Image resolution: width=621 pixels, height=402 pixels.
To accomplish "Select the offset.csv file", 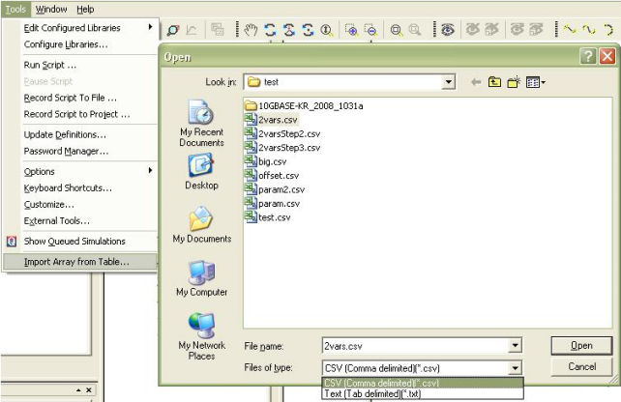I will coord(279,176).
